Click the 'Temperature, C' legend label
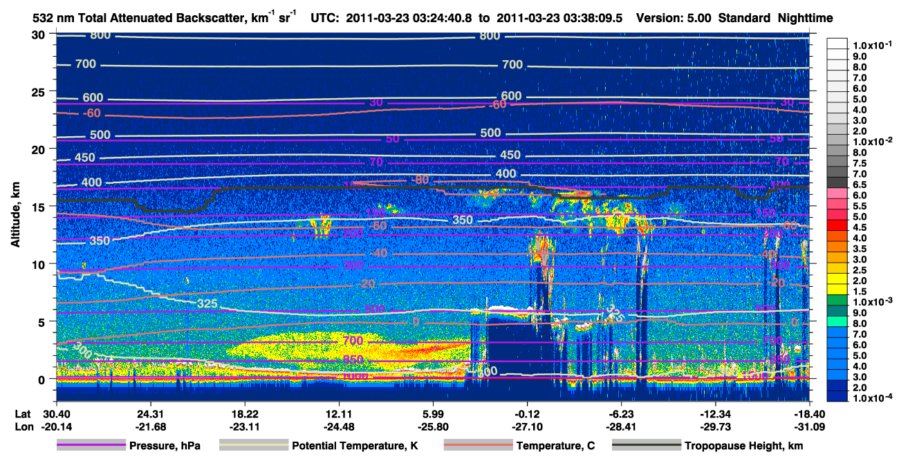Viewport: 899px width, 461px height. click(555, 446)
